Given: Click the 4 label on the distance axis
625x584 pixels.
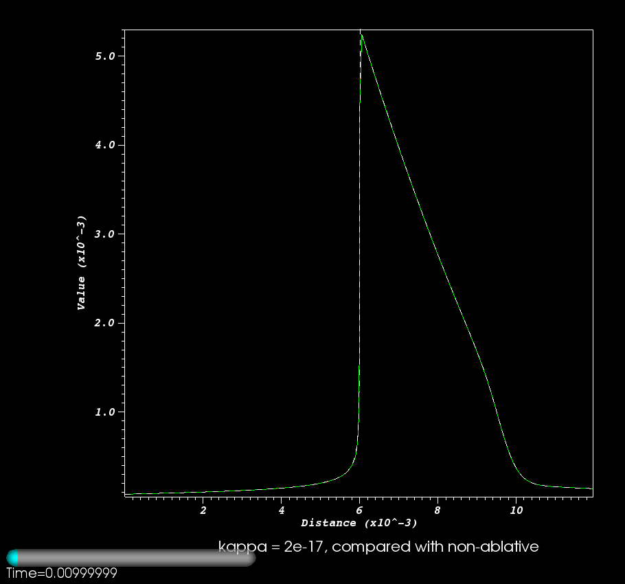Looking at the screenshot, I should tap(282, 510).
